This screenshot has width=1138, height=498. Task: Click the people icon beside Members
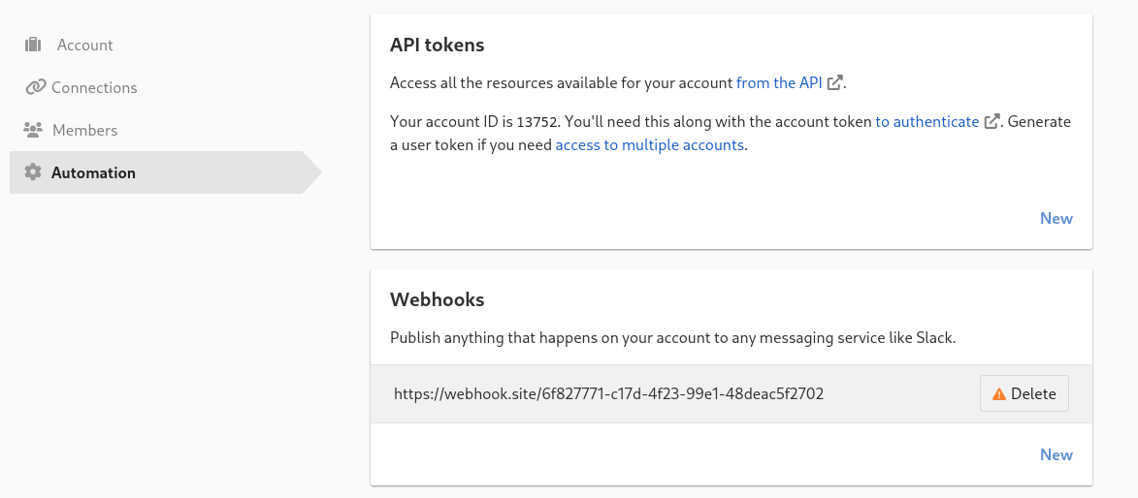(34, 130)
